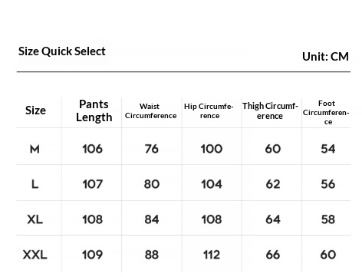
Task: Click waist value 80 for size L
Action: [x=152, y=184]
